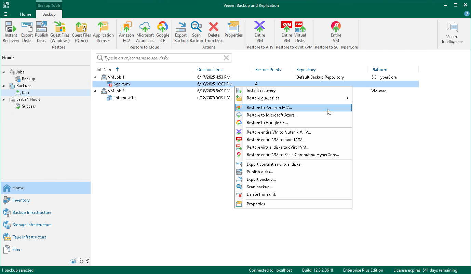Open the Tape Infrastructure view
The width and height of the screenshot is (471, 274).
click(45, 237)
